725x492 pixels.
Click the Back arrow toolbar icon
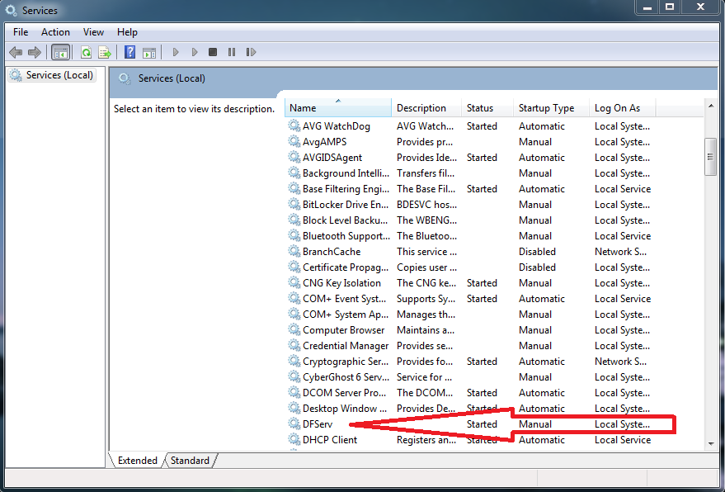click(x=16, y=52)
